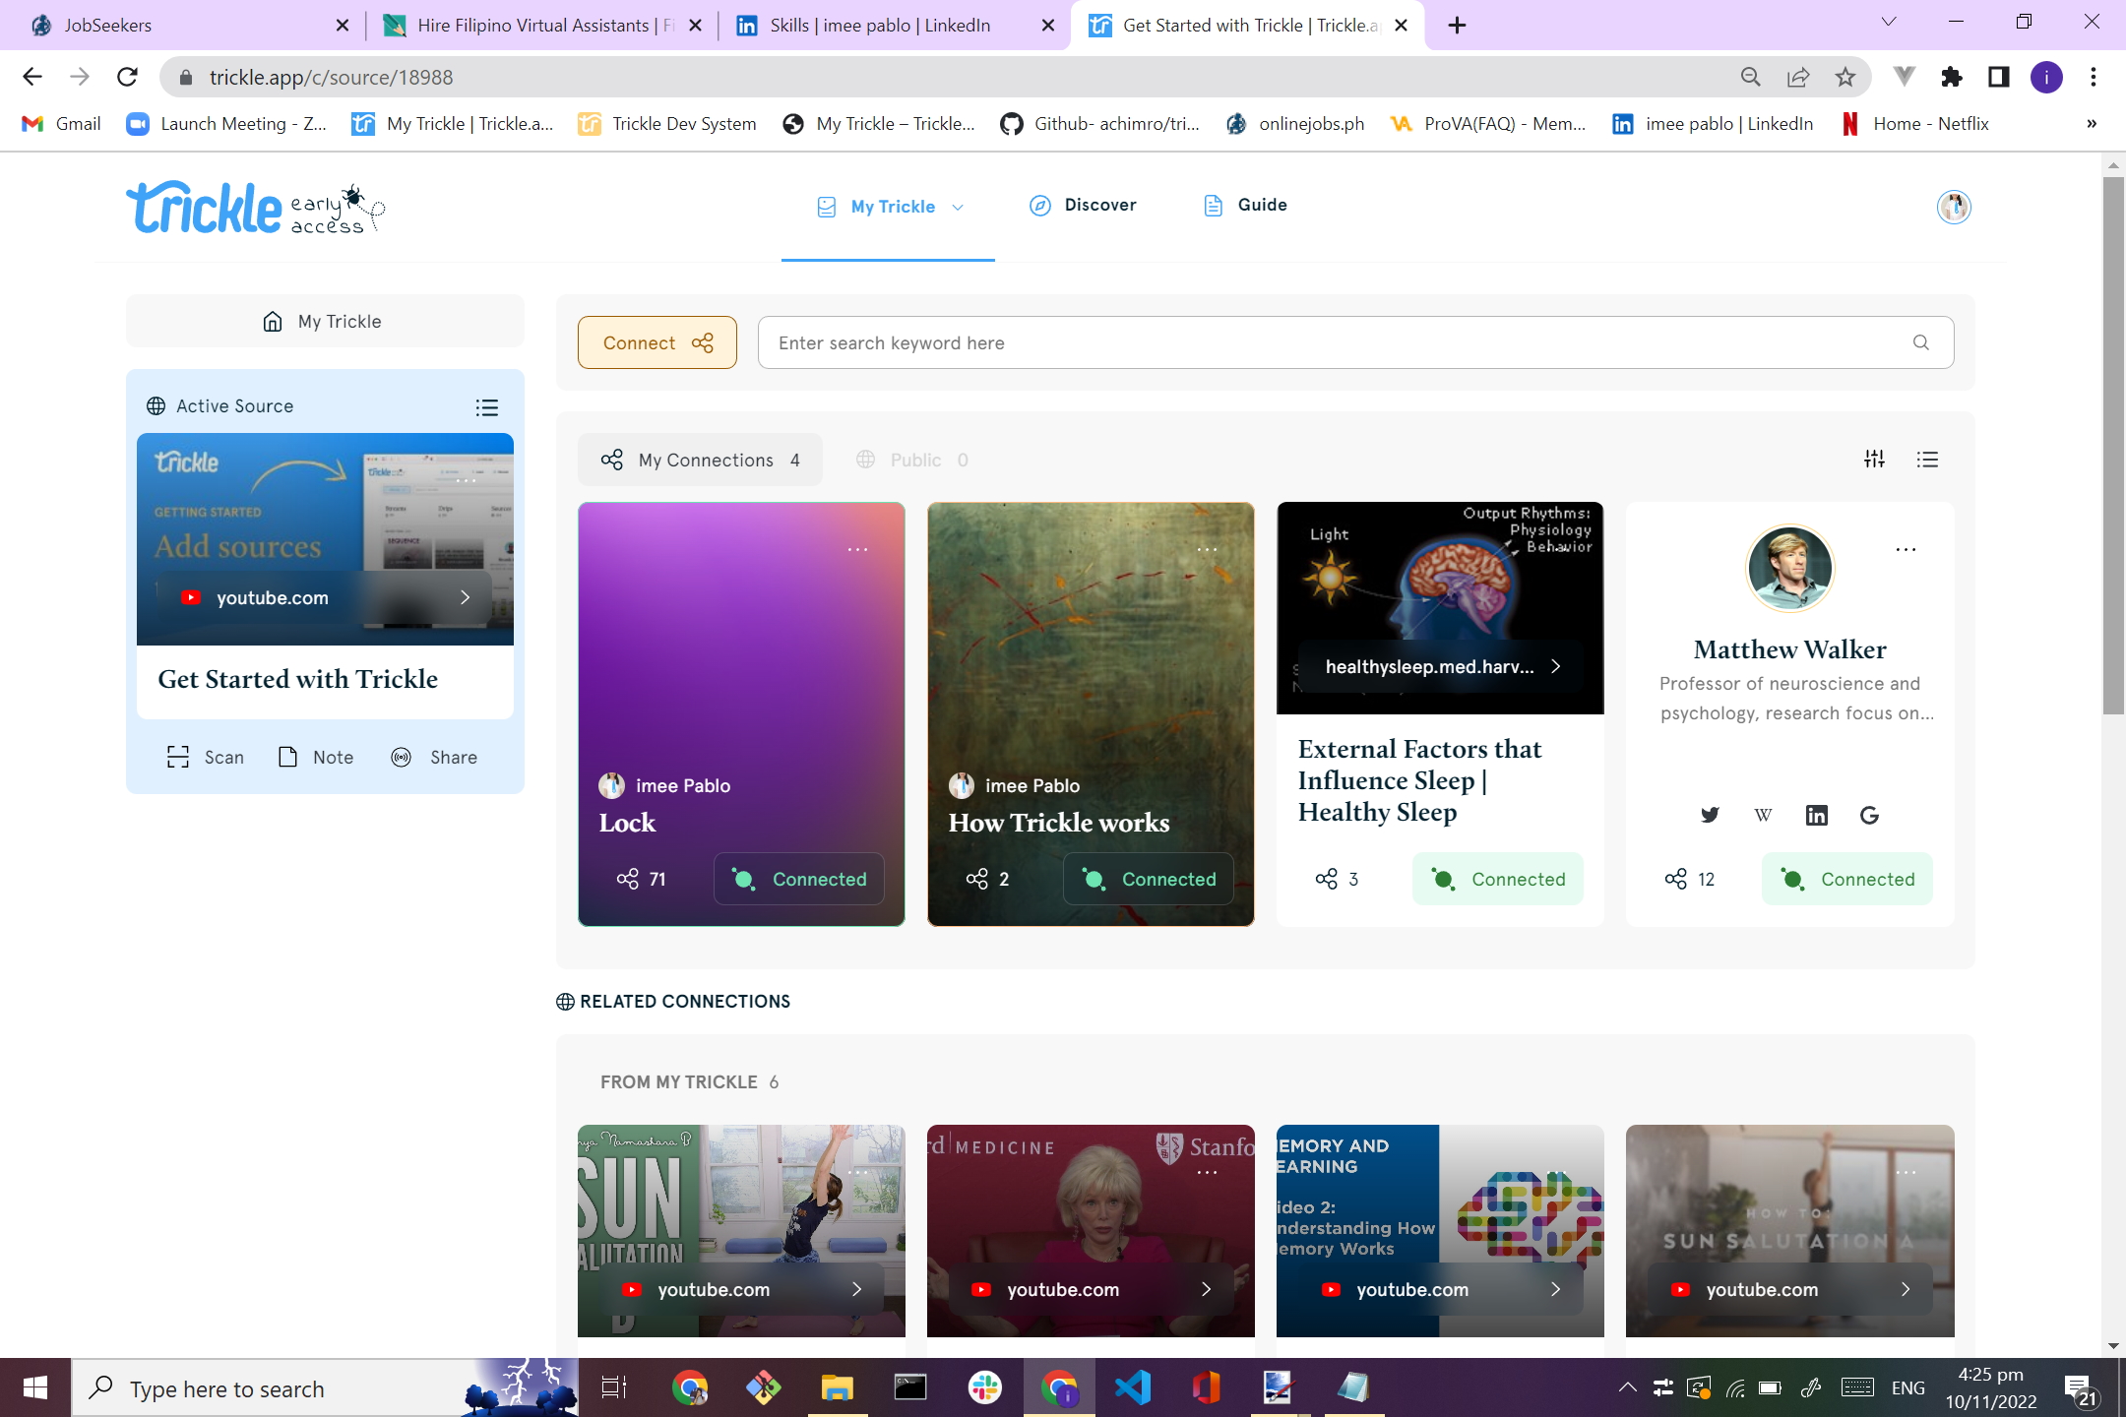Open Active Source list menu icon
The image size is (2126, 1417).
click(486, 407)
